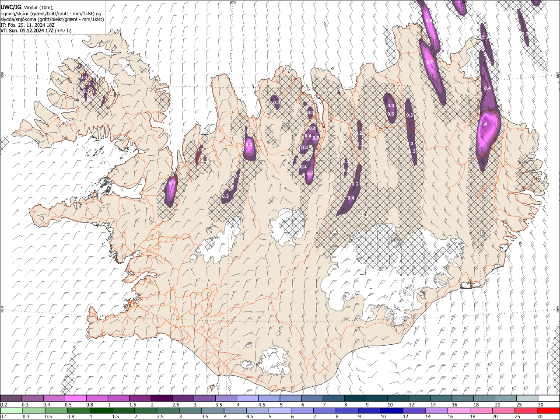Click the lavender upper swatch labeled 4

[247, 398]
